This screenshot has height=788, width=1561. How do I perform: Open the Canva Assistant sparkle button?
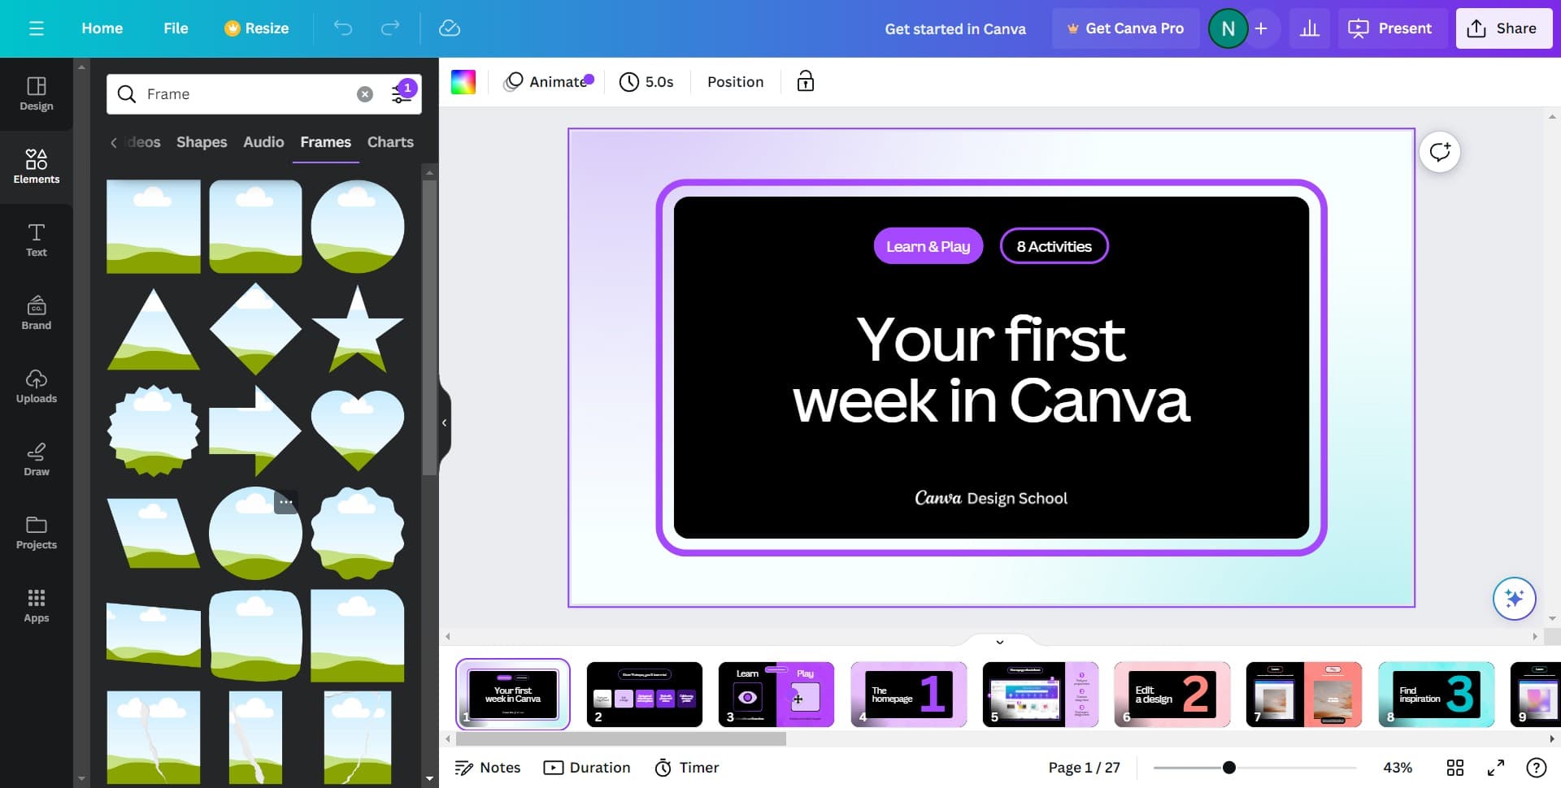[x=1514, y=599]
